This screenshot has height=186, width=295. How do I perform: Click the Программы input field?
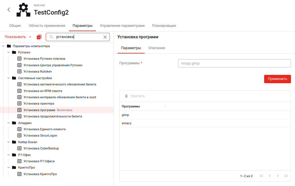(x=234, y=63)
